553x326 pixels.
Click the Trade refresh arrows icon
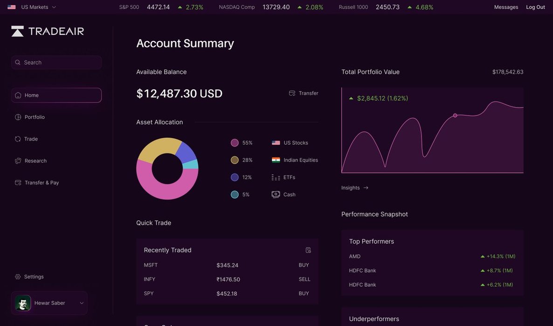[x=18, y=139]
